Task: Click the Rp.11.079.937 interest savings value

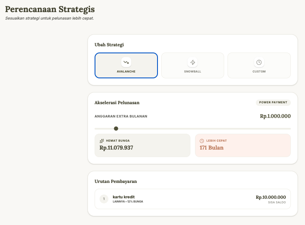Action: click(x=116, y=148)
